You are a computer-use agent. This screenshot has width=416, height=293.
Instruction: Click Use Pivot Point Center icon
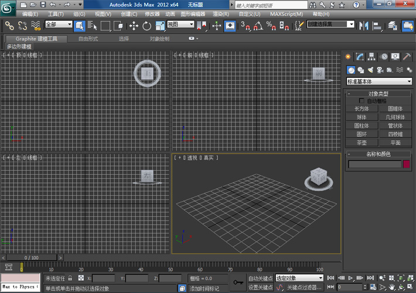(x=202, y=26)
